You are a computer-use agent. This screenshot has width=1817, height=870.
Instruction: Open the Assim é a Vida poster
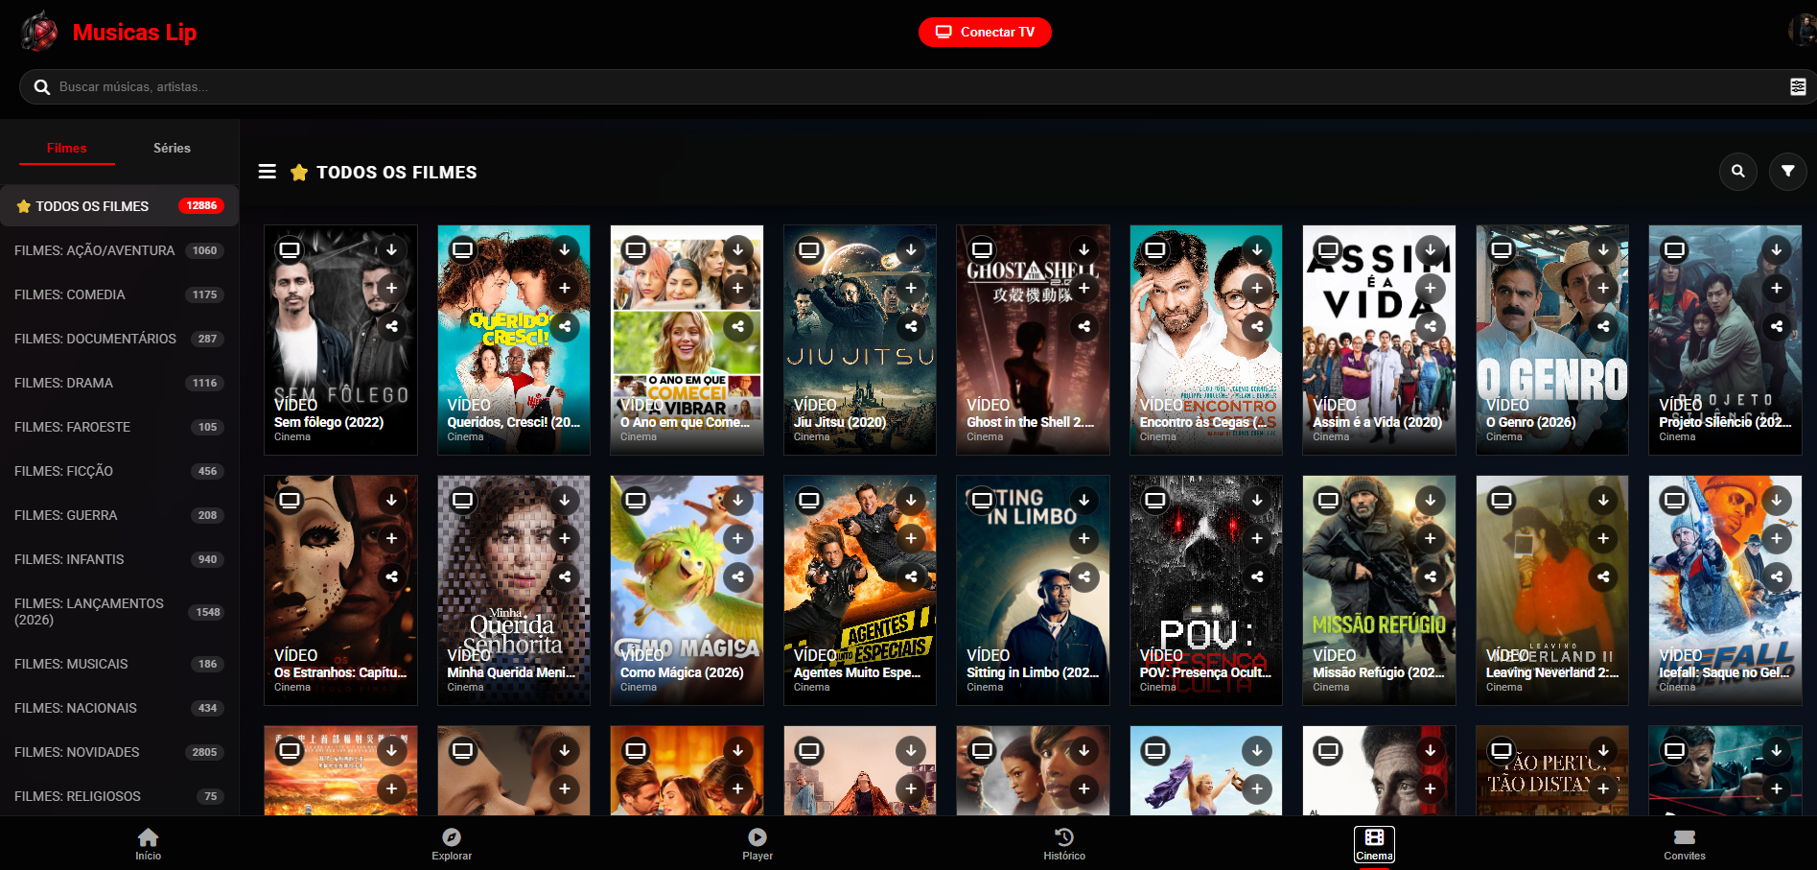1379,340
